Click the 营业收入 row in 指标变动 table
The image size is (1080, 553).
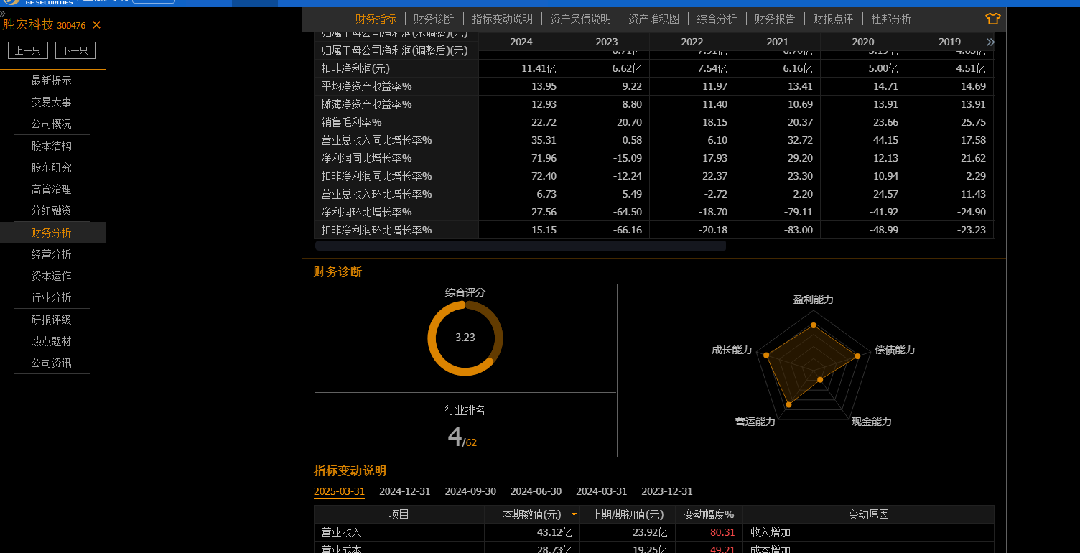click(x=654, y=532)
